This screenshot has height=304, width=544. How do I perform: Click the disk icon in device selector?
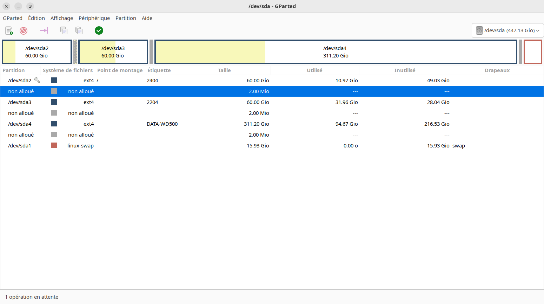(479, 30)
